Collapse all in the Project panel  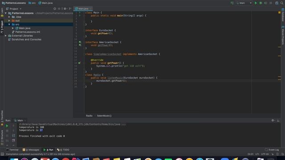[x=59, y=9]
